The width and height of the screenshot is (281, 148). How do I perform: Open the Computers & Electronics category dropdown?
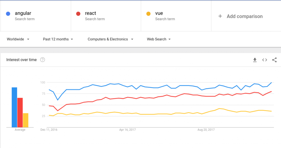(x=110, y=39)
